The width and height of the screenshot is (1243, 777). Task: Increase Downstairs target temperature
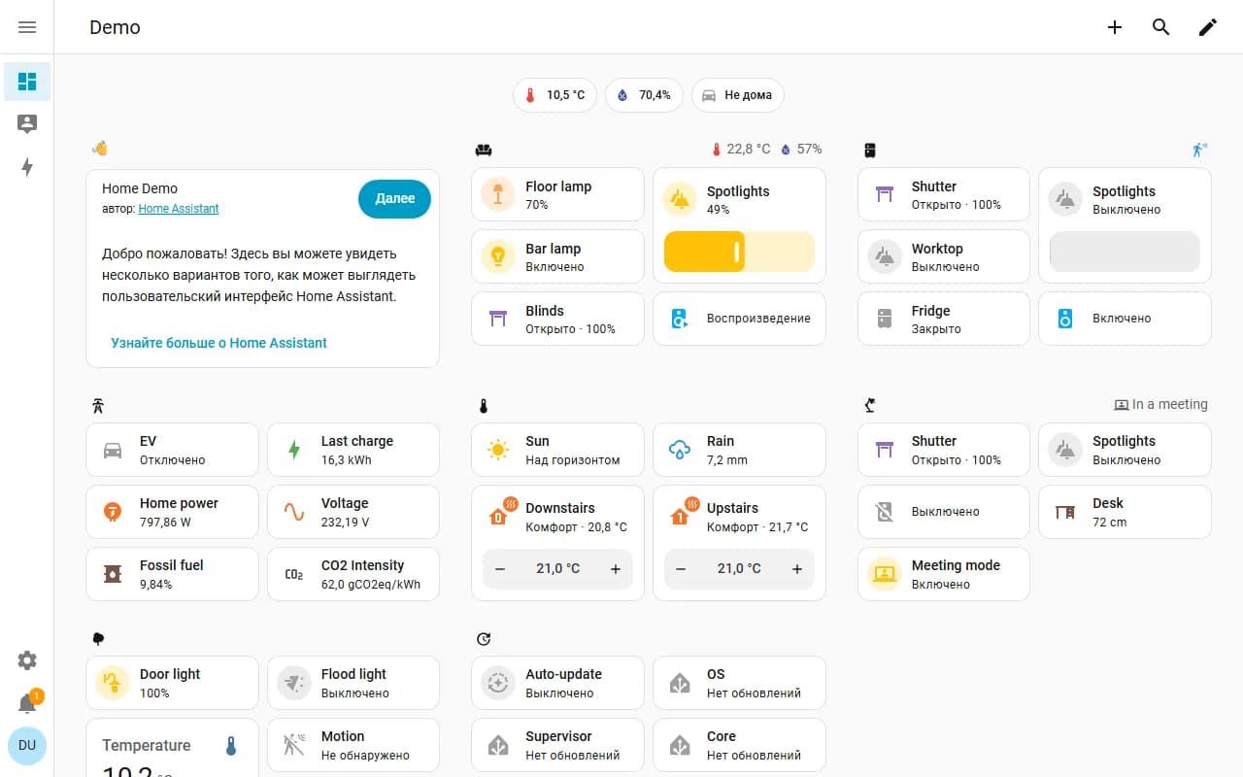pyautogui.click(x=616, y=569)
